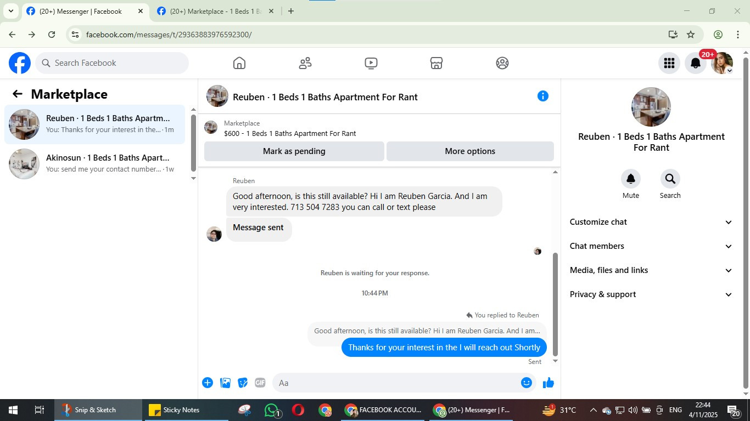Open Reuben listing thumbnail in right panel
Image resolution: width=750 pixels, height=421 pixels.
point(651,107)
